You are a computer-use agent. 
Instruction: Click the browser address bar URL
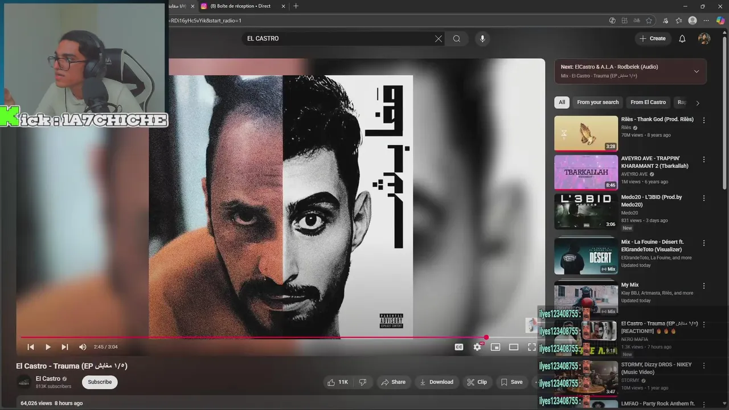205,20
